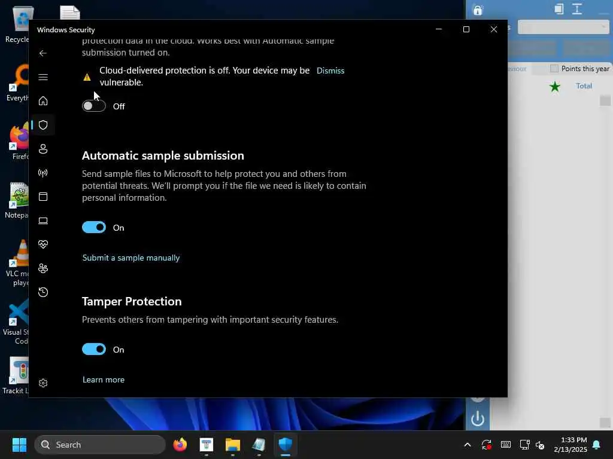The height and width of the screenshot is (459, 613).
Task: Maximize the Windows Security window
Action: (466, 29)
